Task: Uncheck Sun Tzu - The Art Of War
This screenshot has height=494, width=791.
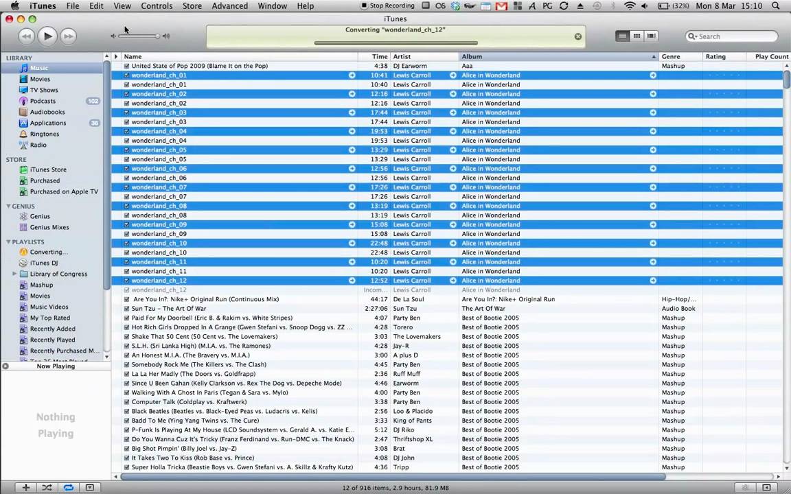Action: (x=126, y=309)
